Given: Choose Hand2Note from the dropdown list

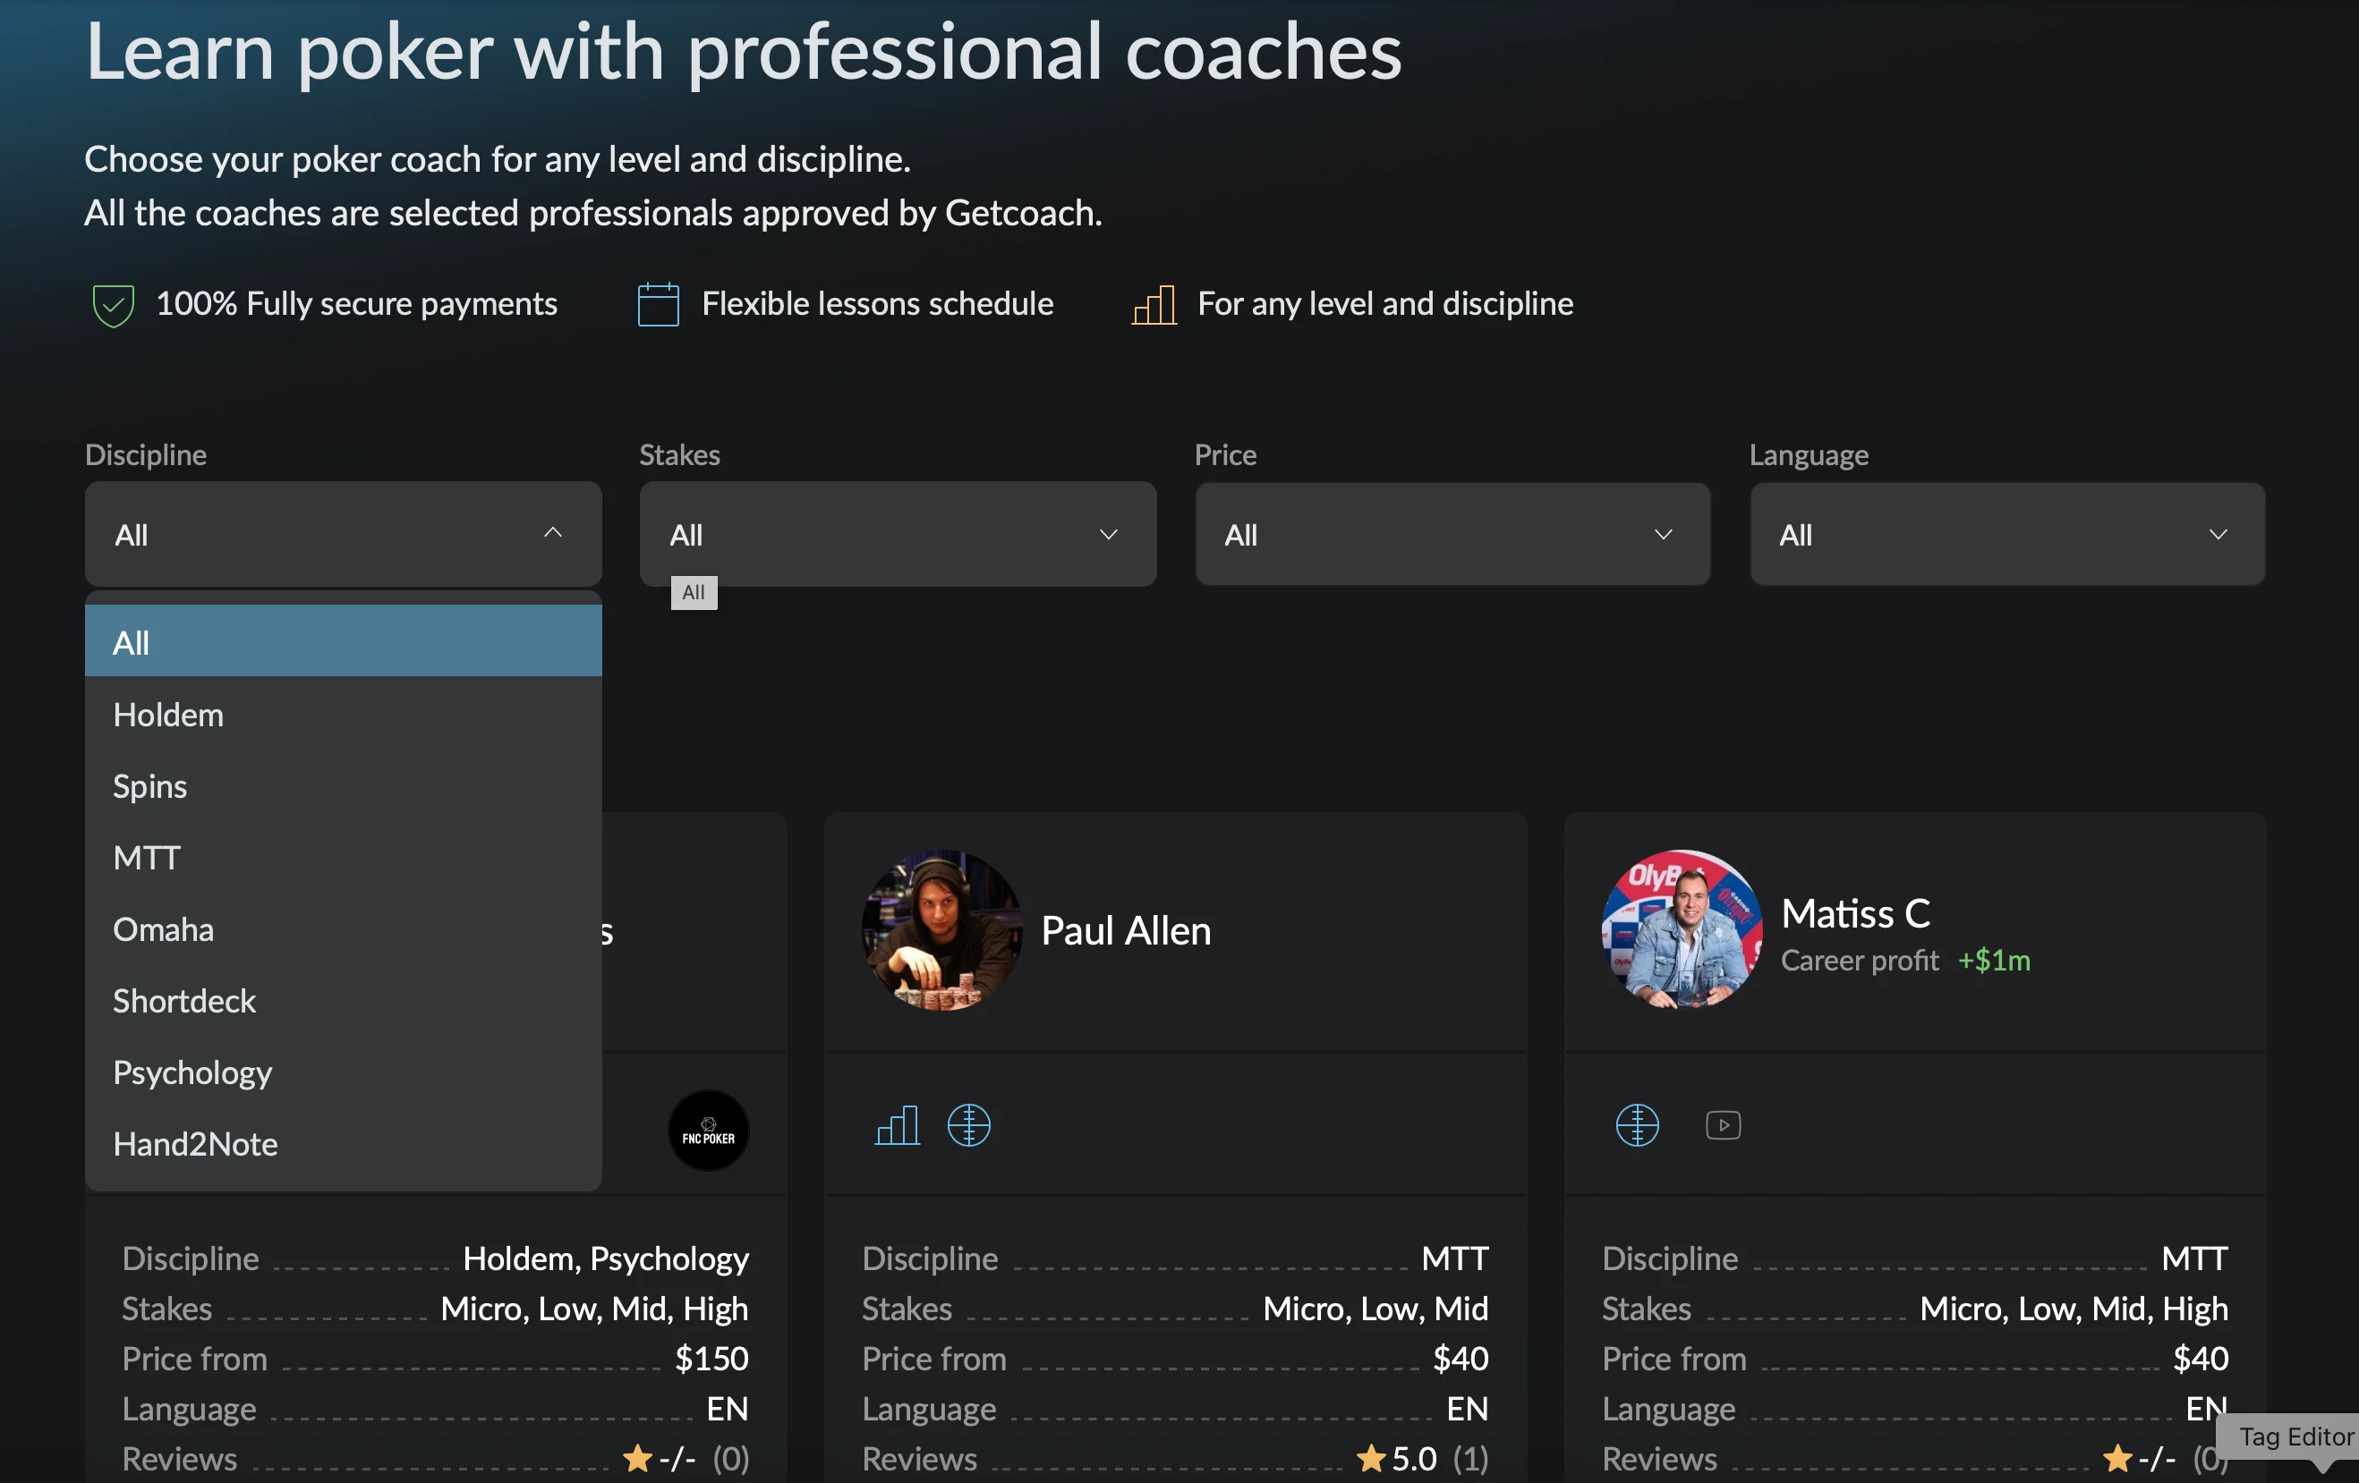Looking at the screenshot, I should tap(195, 1144).
